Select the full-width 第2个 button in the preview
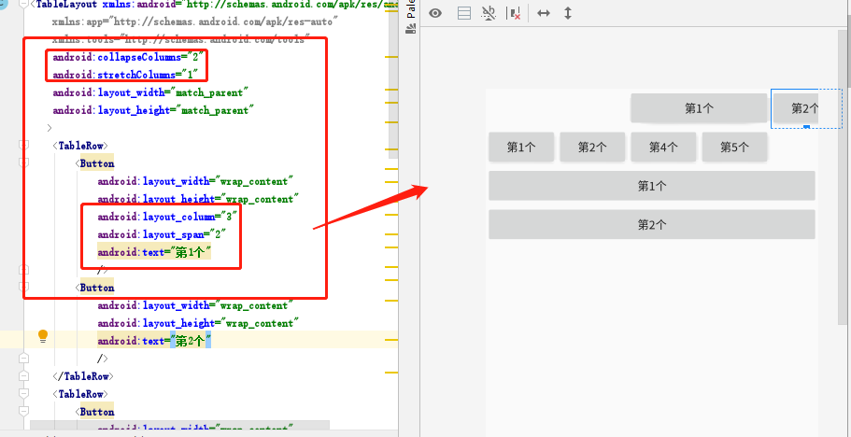 point(652,224)
